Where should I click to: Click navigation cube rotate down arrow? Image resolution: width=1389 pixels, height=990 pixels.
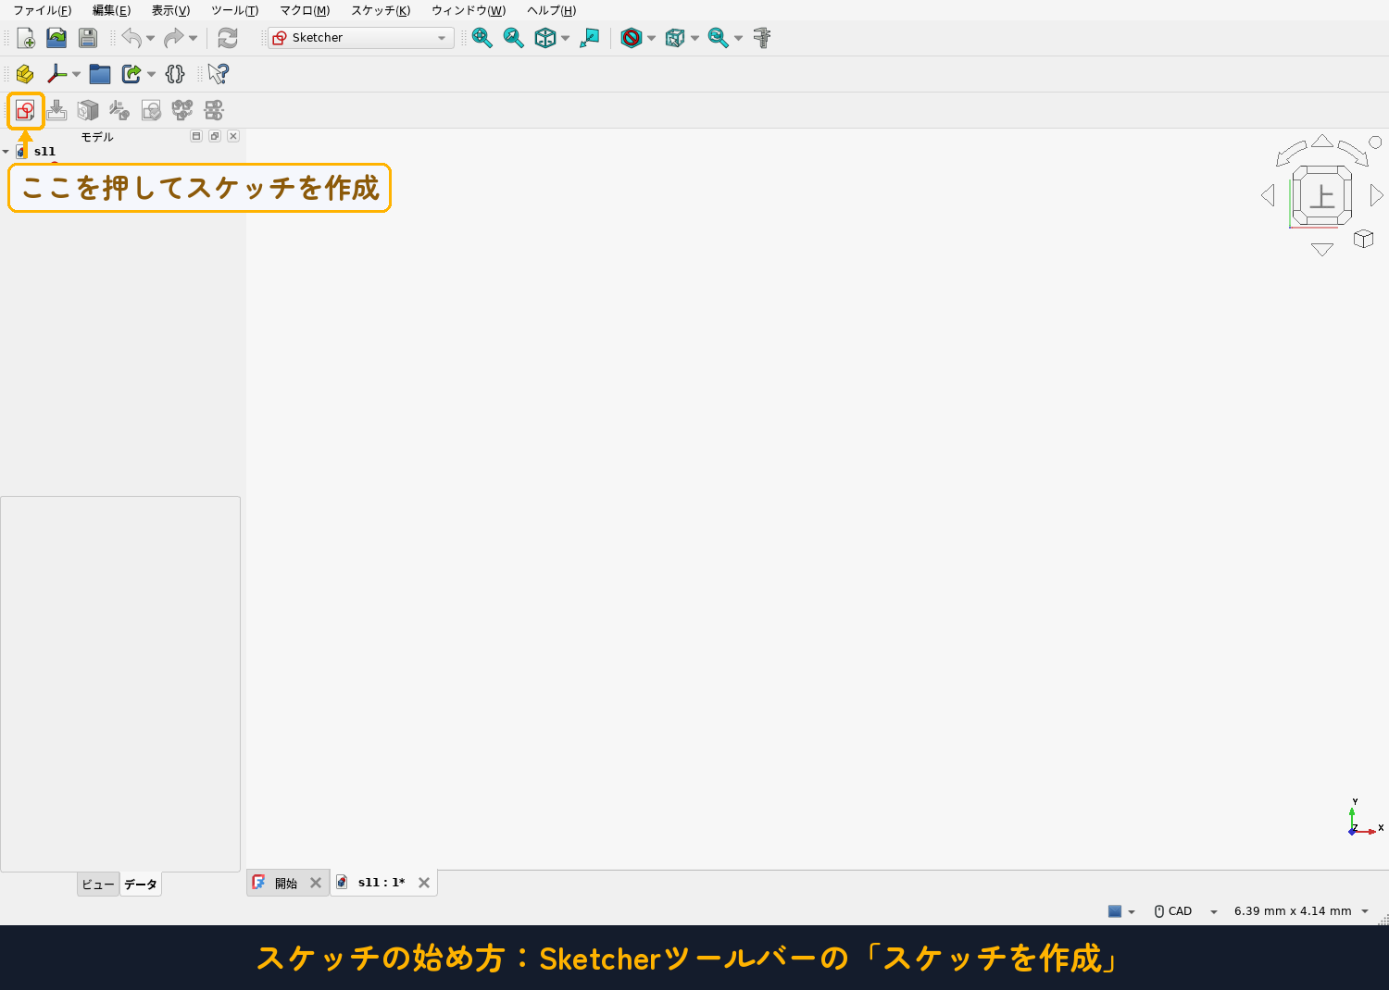[x=1322, y=250]
